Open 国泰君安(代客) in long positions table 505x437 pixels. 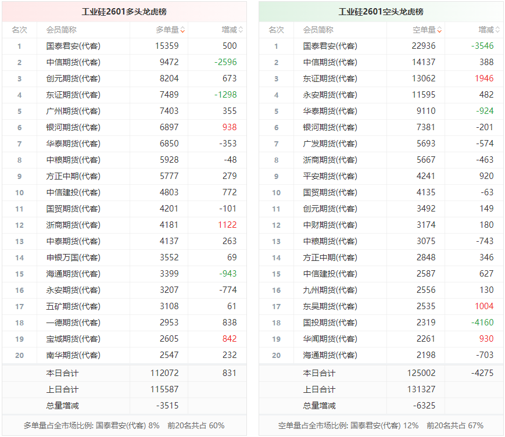point(73,46)
